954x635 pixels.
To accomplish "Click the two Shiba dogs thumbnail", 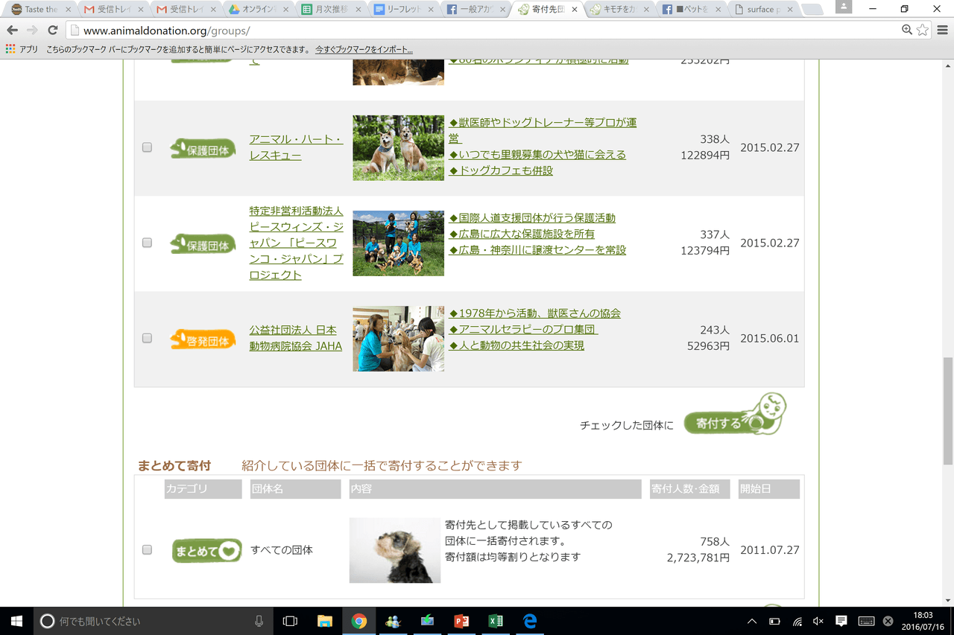I will 398,147.
